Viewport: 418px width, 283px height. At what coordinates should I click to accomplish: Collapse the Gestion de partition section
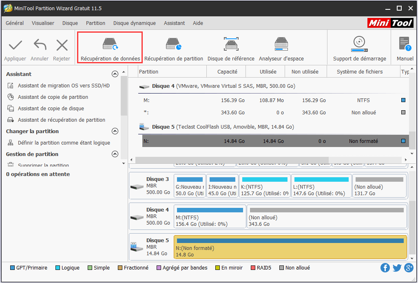tap(115, 154)
